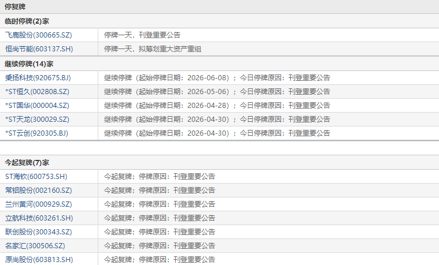Open the *ST恒久(002808.SZ) stock link
This screenshot has width=439, height=265.
[x=37, y=92]
